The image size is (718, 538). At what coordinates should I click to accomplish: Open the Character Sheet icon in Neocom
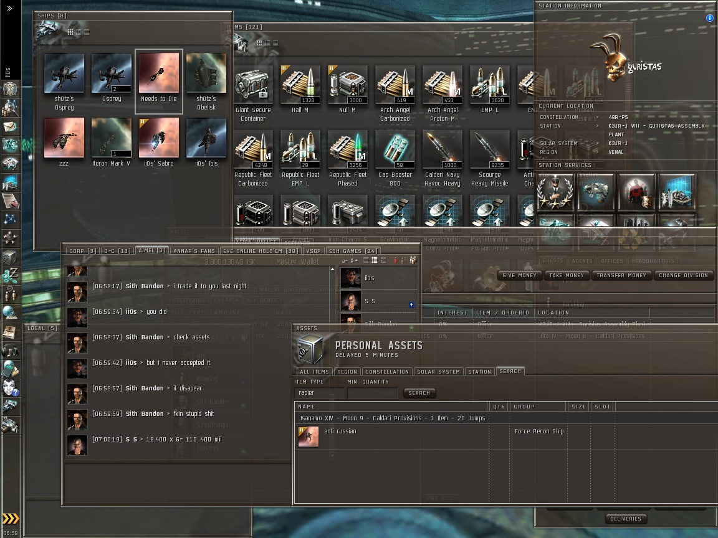(10, 89)
